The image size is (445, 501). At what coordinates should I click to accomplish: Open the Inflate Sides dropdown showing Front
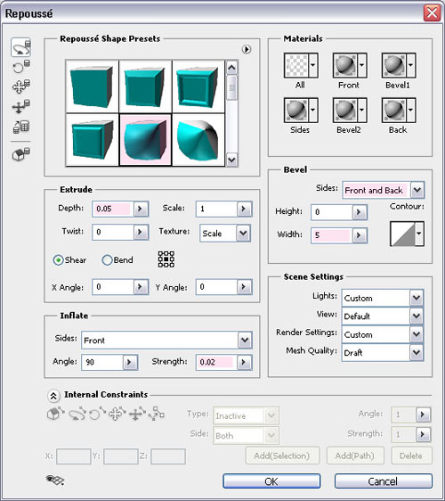[166, 340]
